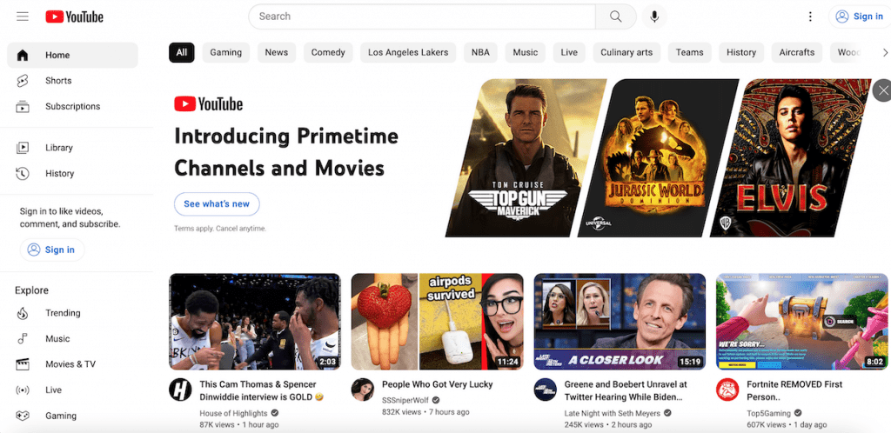Open title 'Greene and Boebert Unravel at Twitter Hearing'
The width and height of the screenshot is (891, 433).
[x=626, y=390]
